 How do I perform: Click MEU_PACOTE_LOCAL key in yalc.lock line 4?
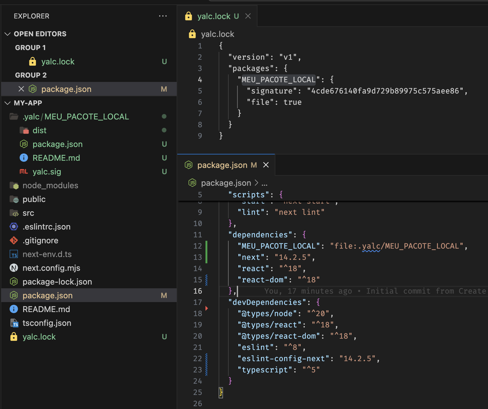278,80
